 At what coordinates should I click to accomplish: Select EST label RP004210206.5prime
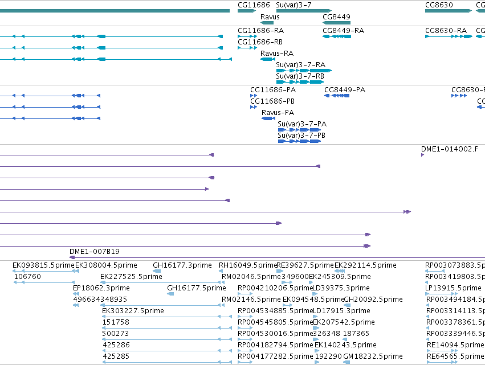275,288
